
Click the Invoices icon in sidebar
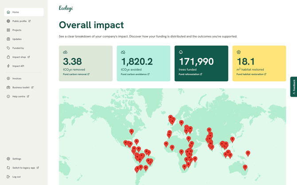point(8,79)
